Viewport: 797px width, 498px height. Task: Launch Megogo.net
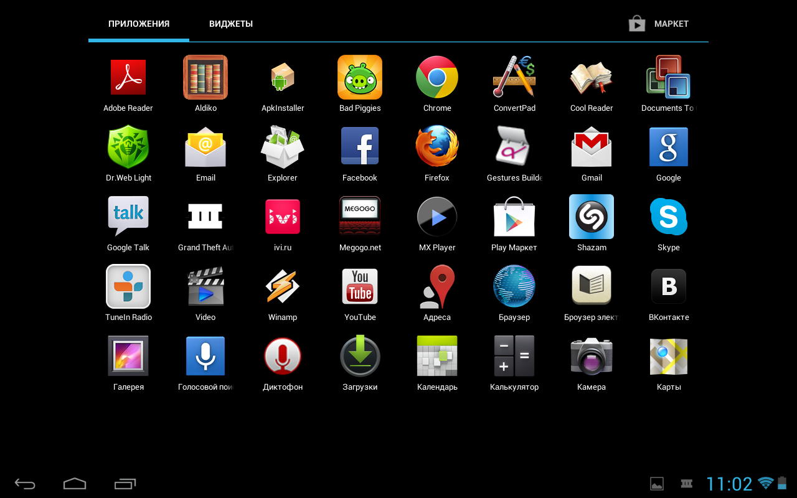360,217
